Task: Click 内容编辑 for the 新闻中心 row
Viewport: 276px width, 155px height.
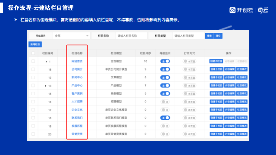Action: pyautogui.click(x=230, y=77)
